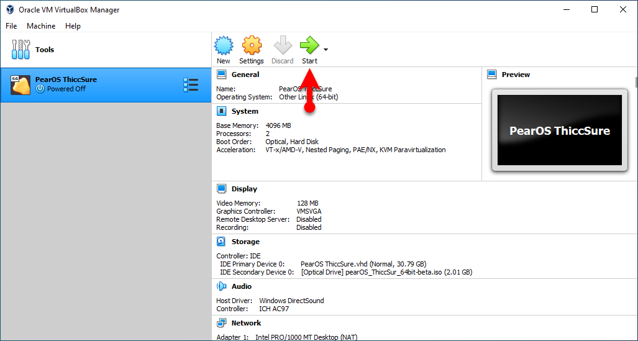Start the VM with the green arrow

tap(309, 45)
